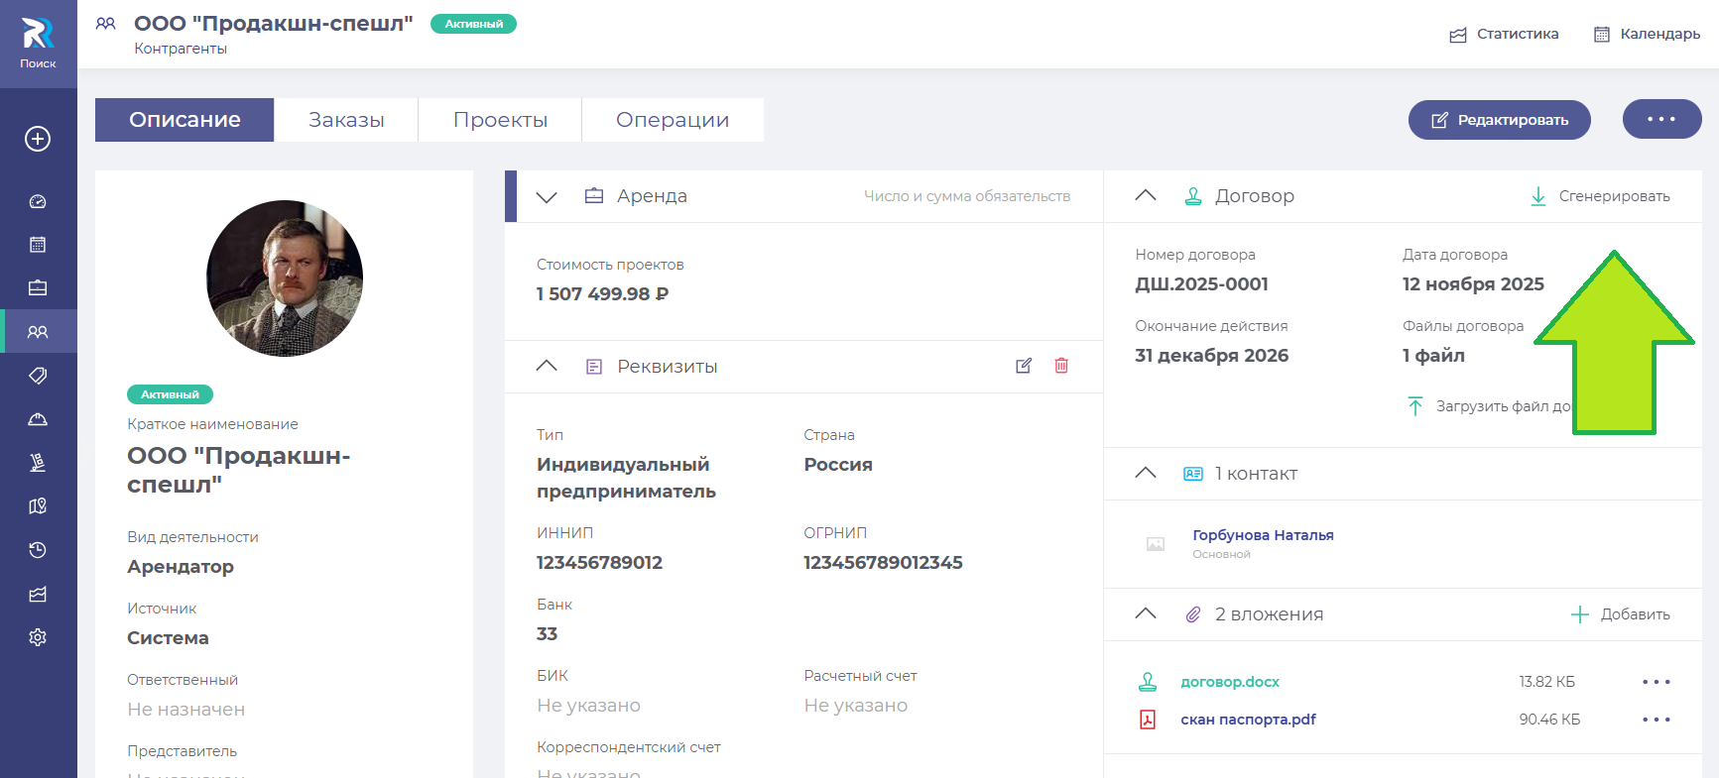Screen dimensions: 1719x778
Task: Open the price tag icon in sidebar
Action: click(38, 376)
